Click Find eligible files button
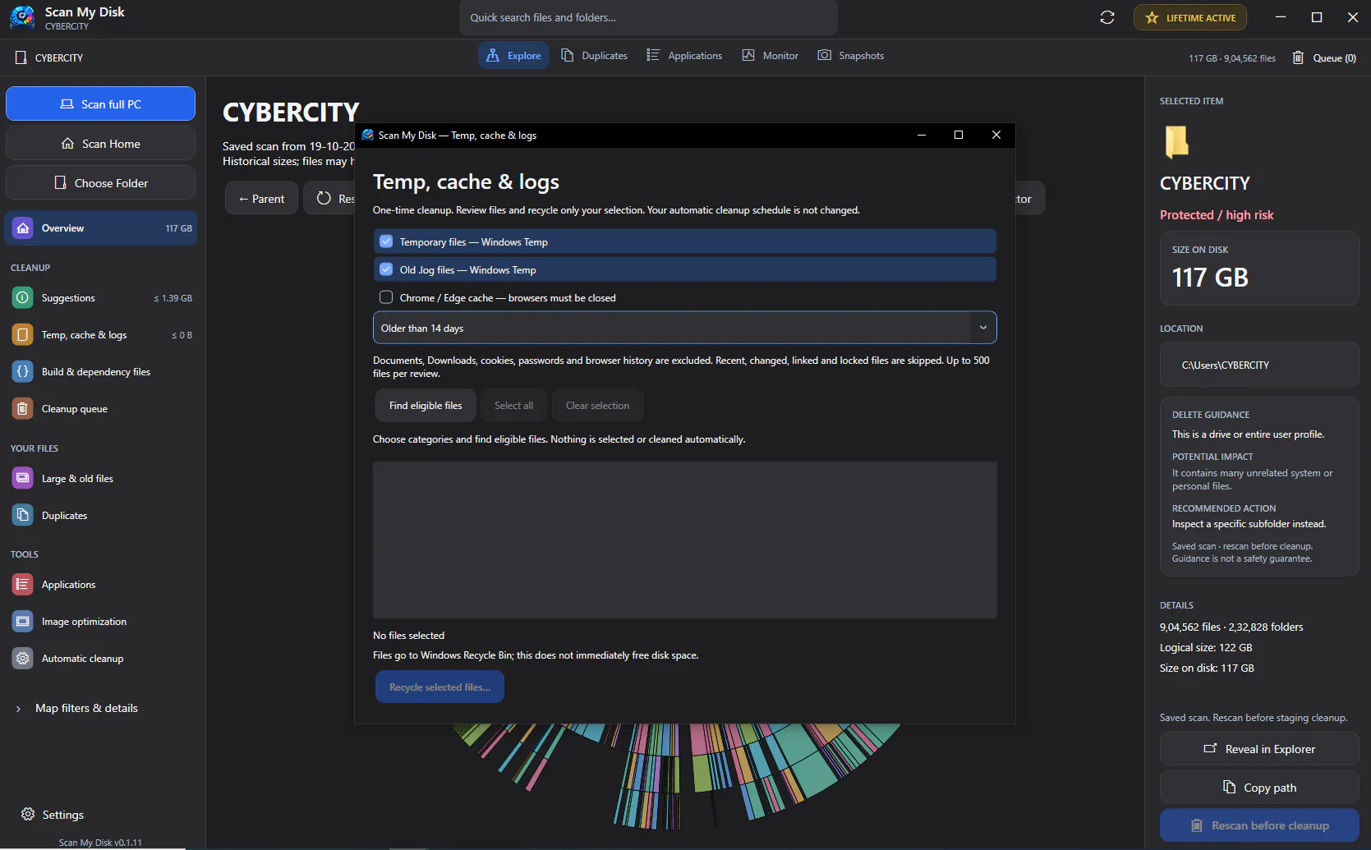 tap(426, 406)
